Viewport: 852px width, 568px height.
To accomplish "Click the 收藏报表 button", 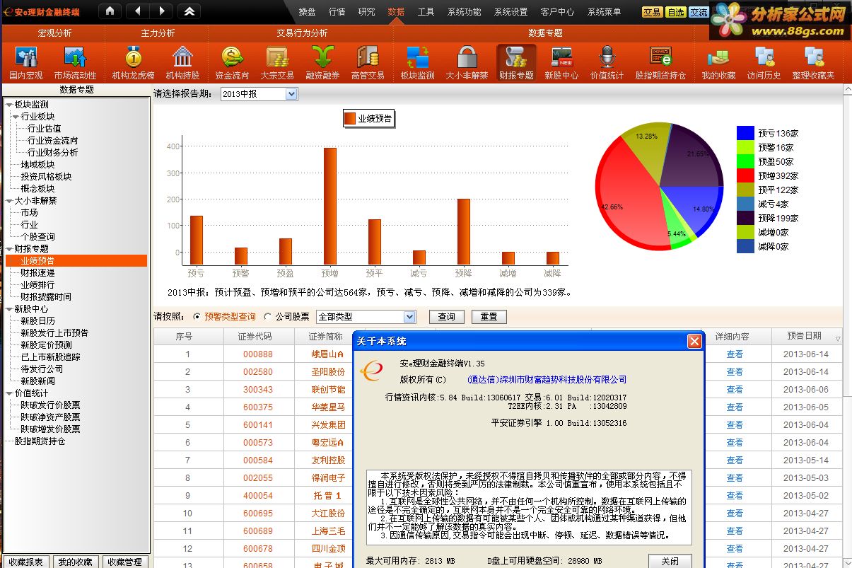I will point(26,562).
